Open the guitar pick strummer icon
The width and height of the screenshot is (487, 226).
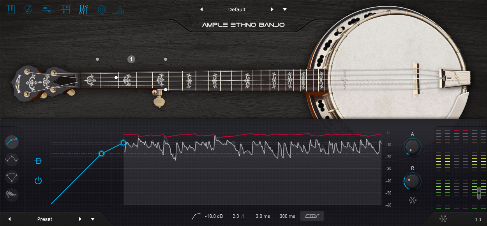[x=28, y=9]
